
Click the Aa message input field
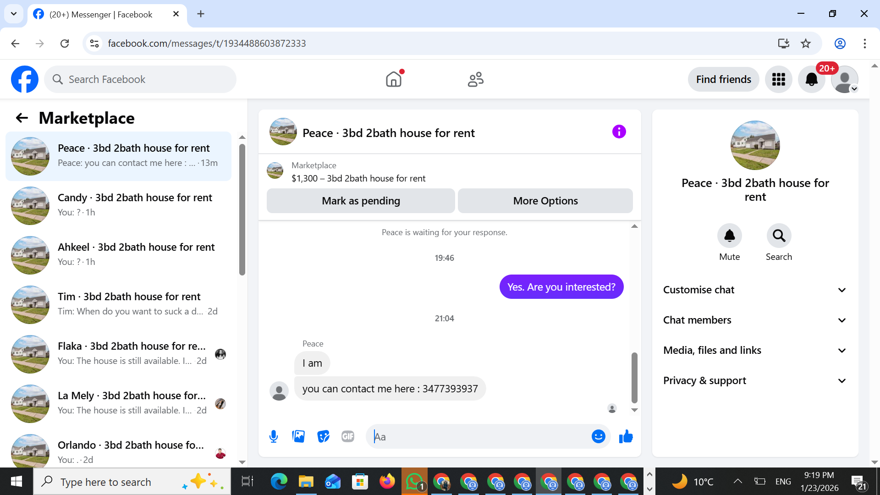(481, 436)
